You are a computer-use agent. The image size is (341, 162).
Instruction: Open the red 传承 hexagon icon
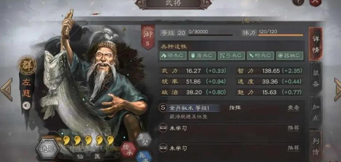pyautogui.click(x=129, y=150)
